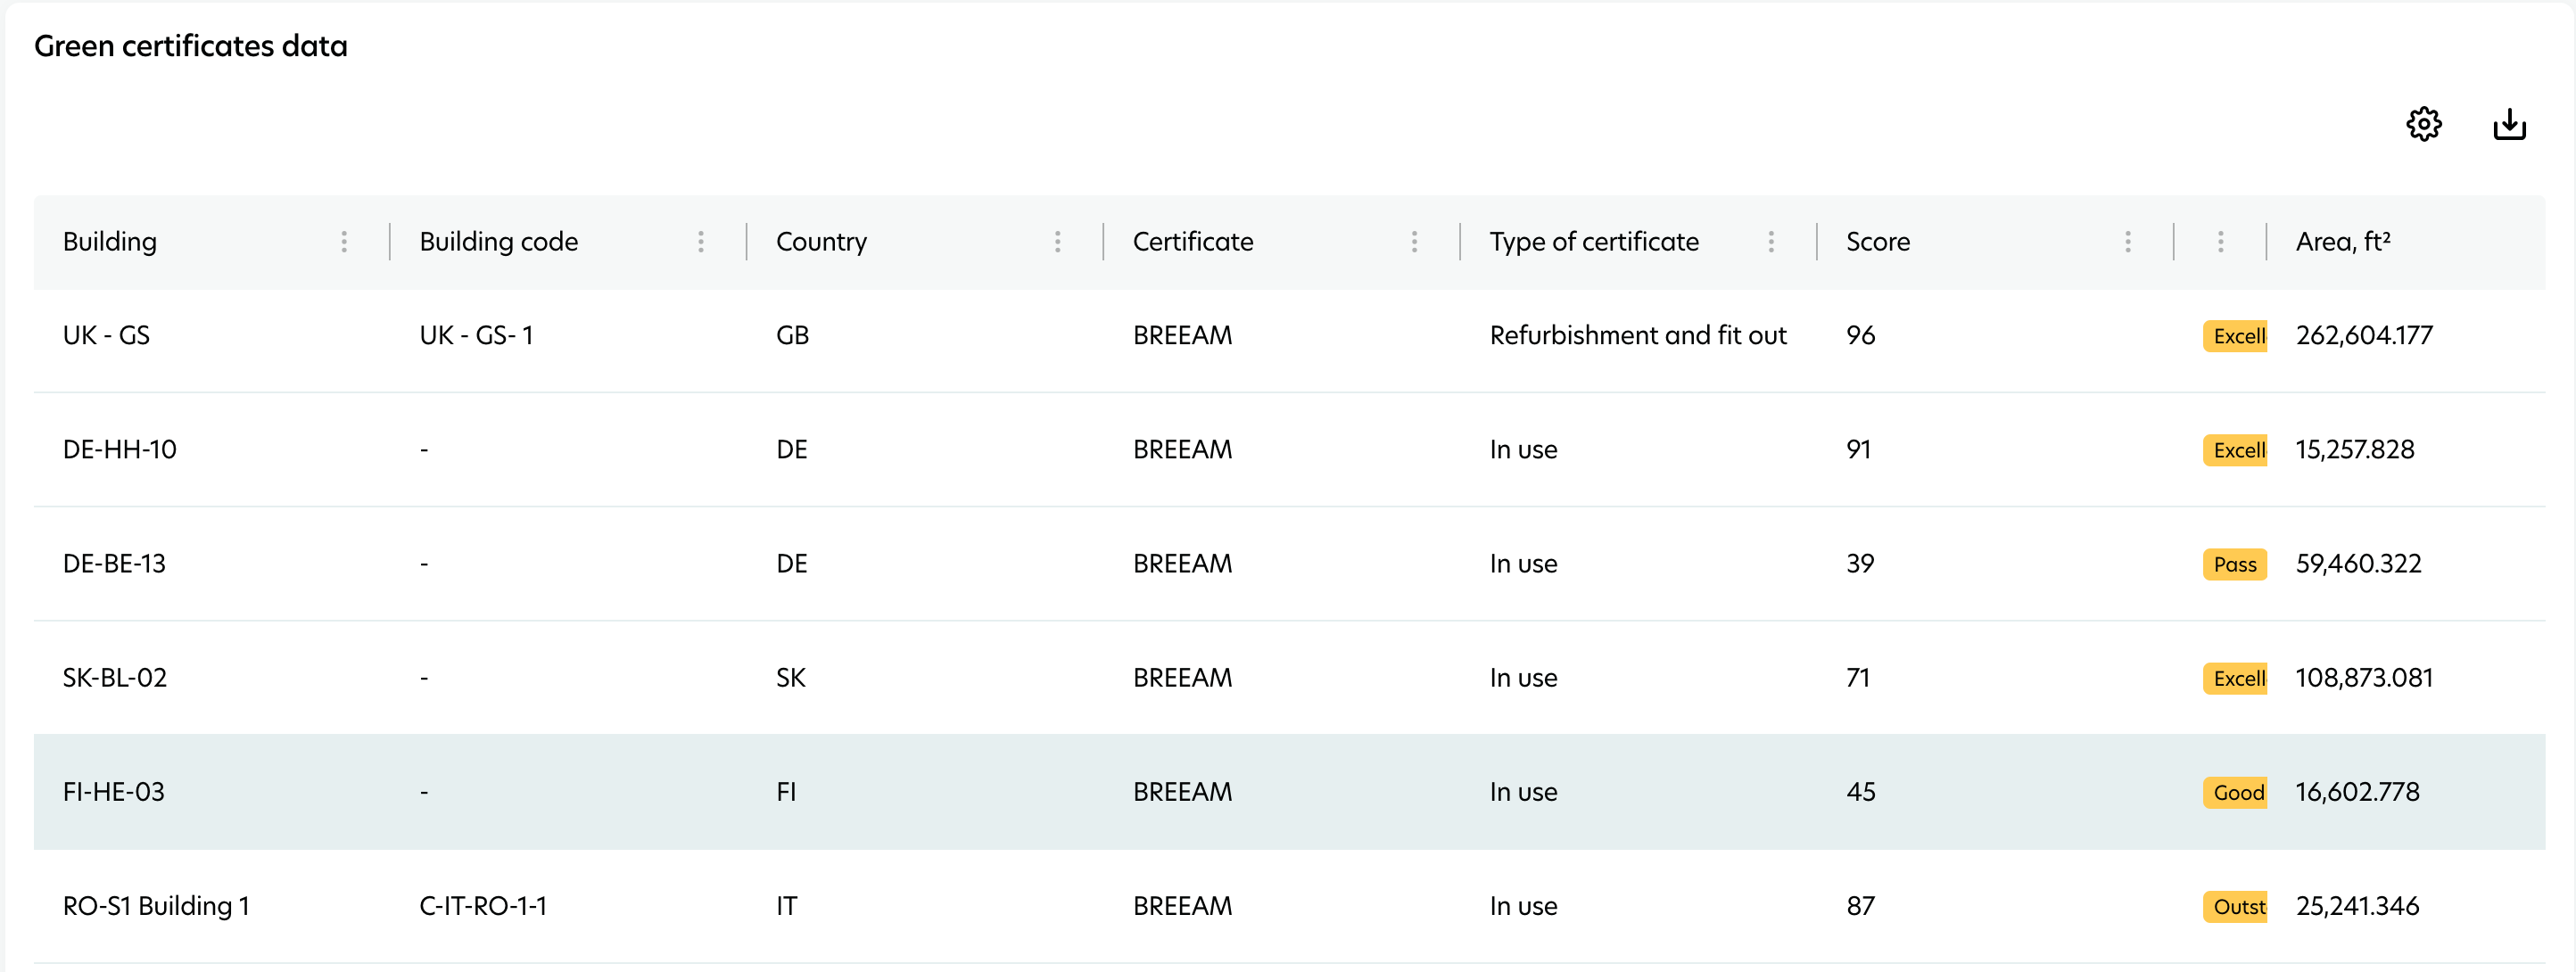
Task: Click the DE-HH-10 building name
Action: tap(120, 450)
